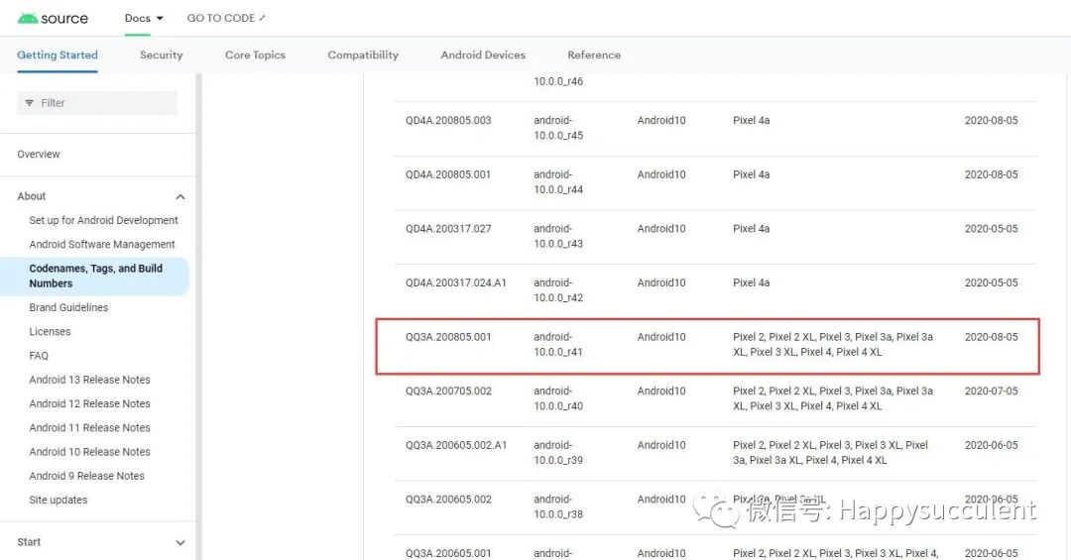1071x560 pixels.
Task: Open Site updates page
Action: pyautogui.click(x=59, y=500)
